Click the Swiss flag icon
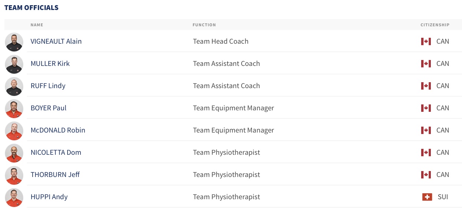 point(427,197)
